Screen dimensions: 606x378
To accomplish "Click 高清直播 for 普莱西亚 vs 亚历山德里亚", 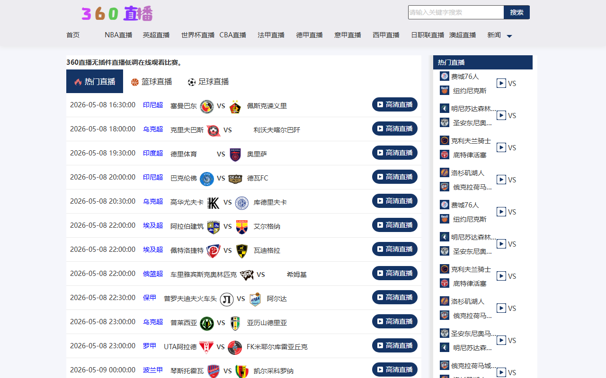I will (x=395, y=321).
